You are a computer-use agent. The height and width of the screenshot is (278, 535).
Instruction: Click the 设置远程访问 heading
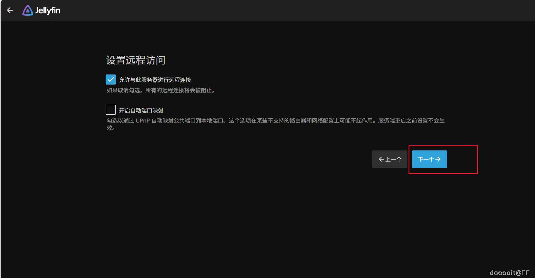[x=135, y=60]
